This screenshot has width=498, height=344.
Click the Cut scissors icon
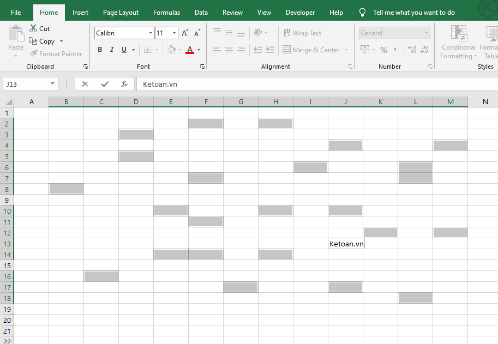(x=33, y=28)
